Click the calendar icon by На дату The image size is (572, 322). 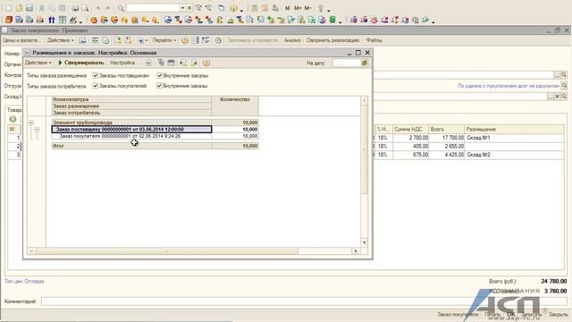pyautogui.click(x=364, y=63)
